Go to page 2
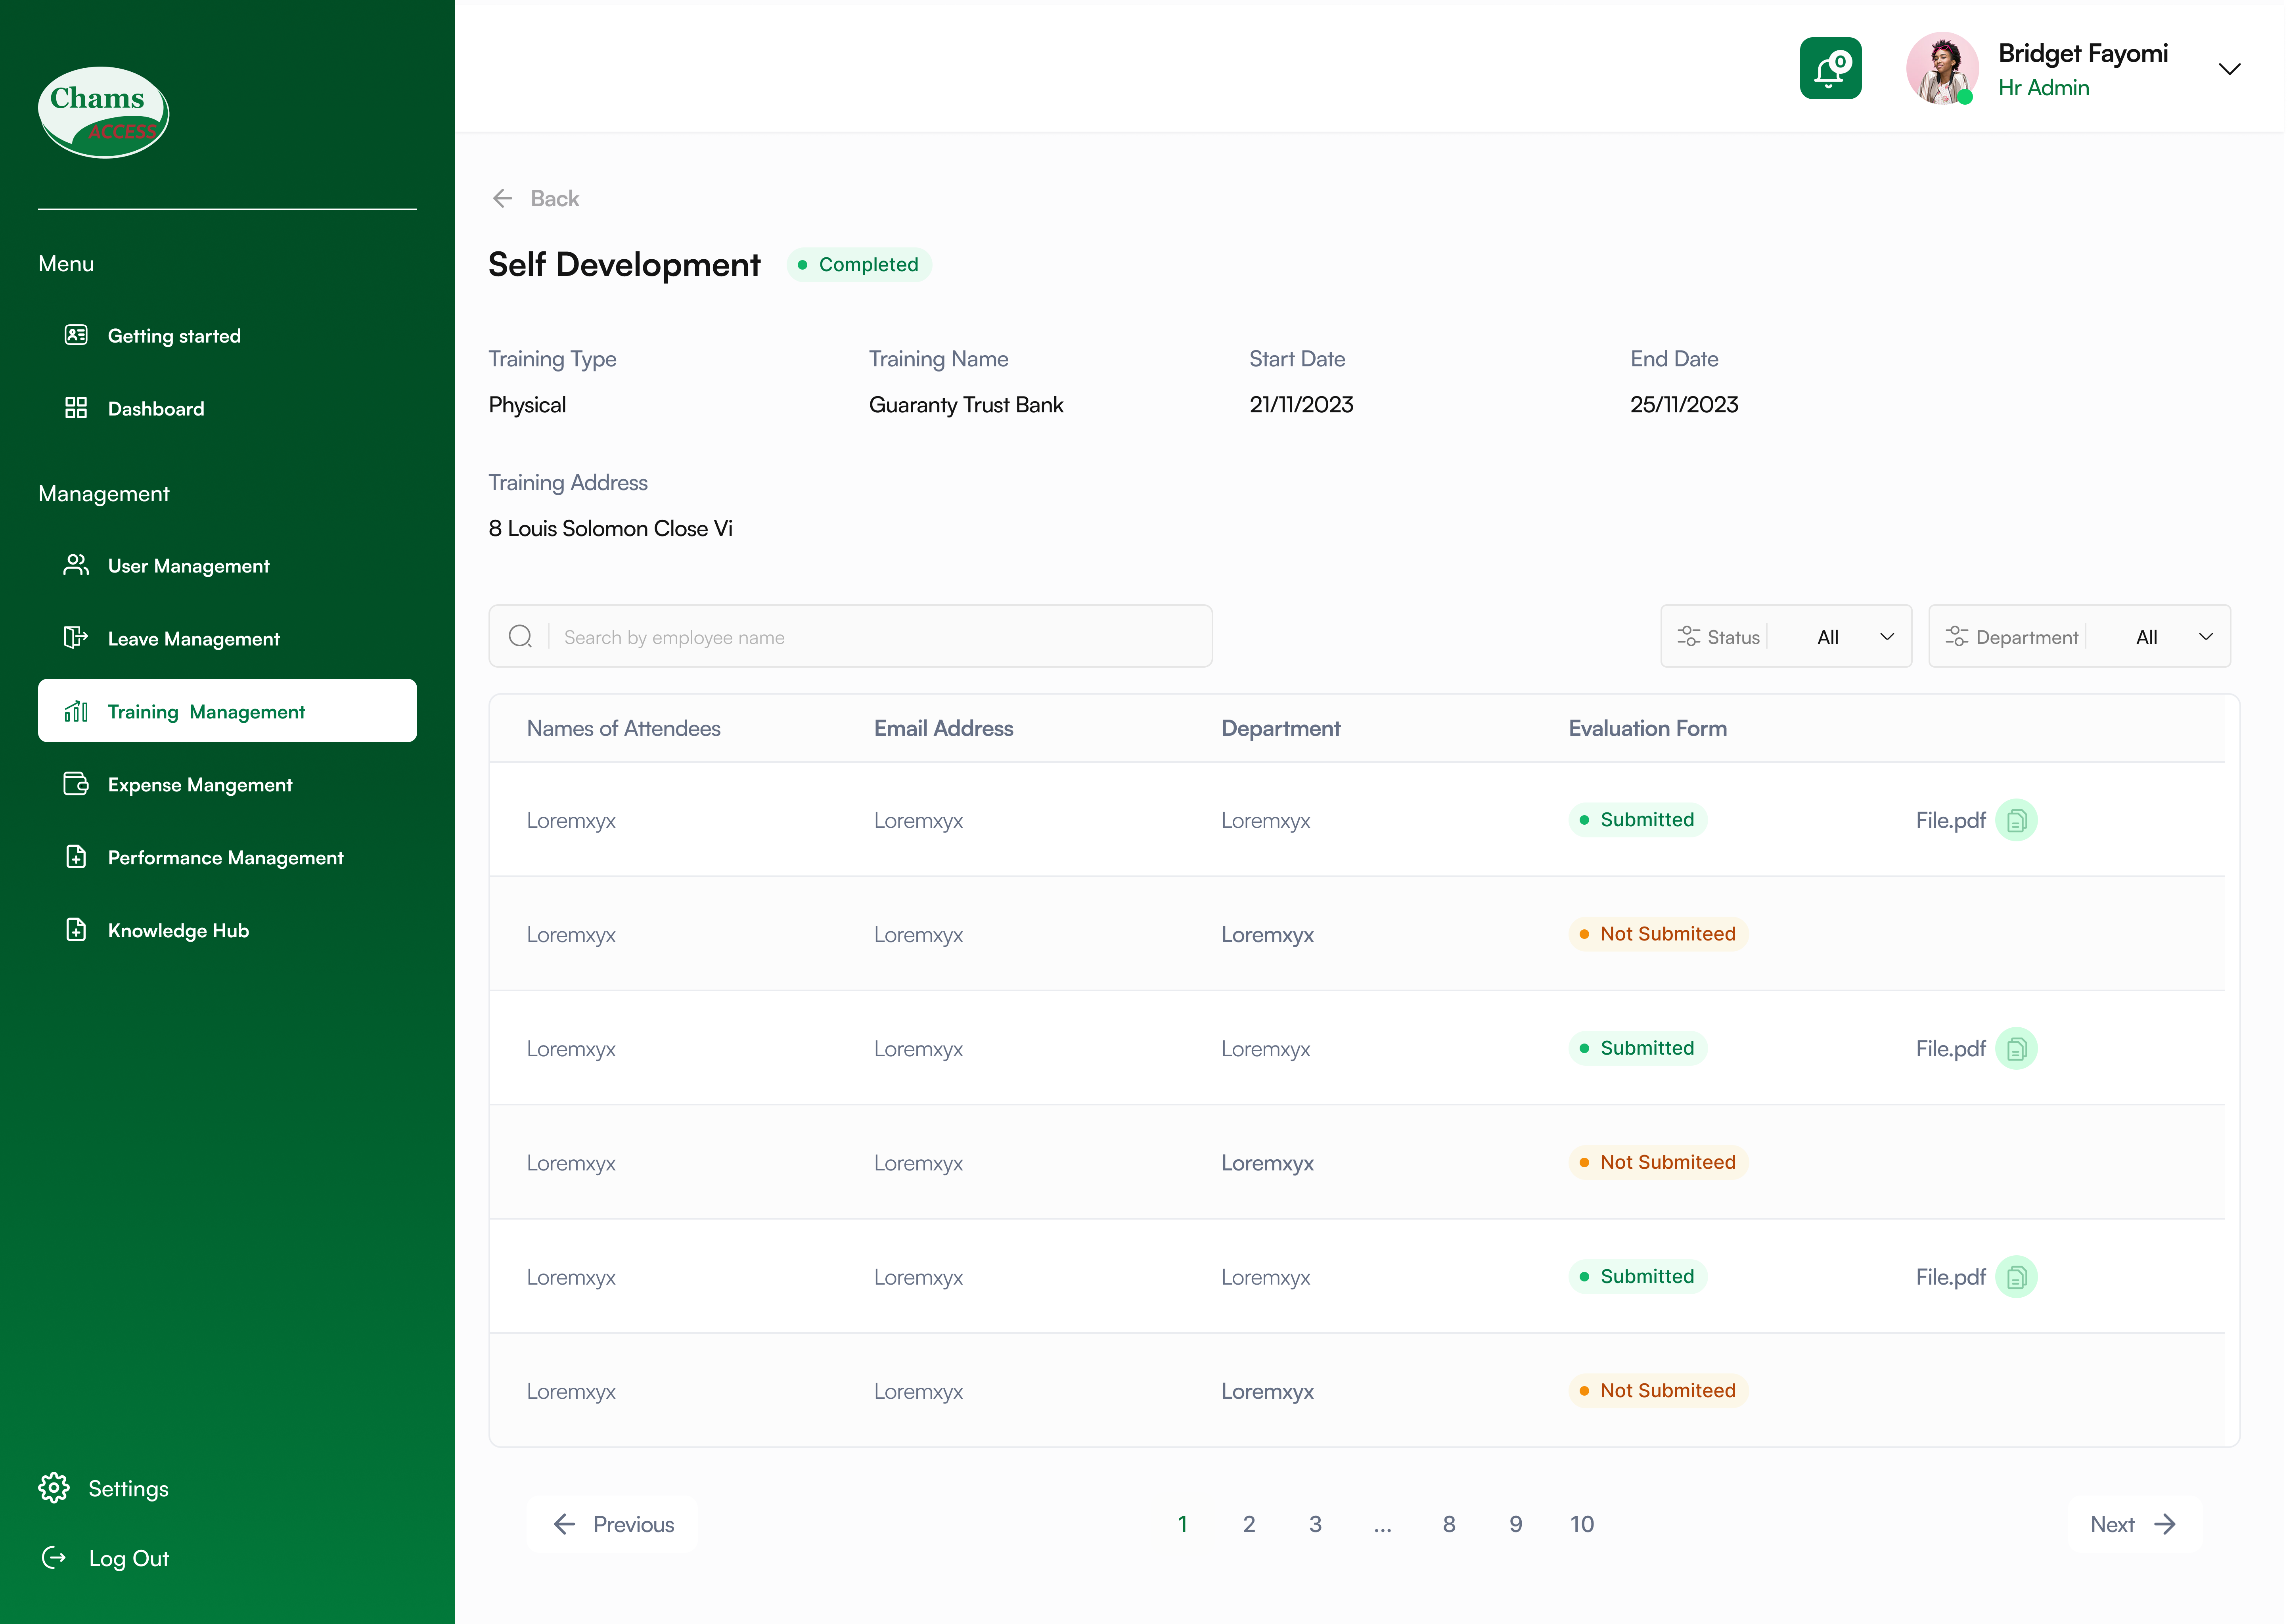The width and height of the screenshot is (2287, 1624). (1249, 1524)
